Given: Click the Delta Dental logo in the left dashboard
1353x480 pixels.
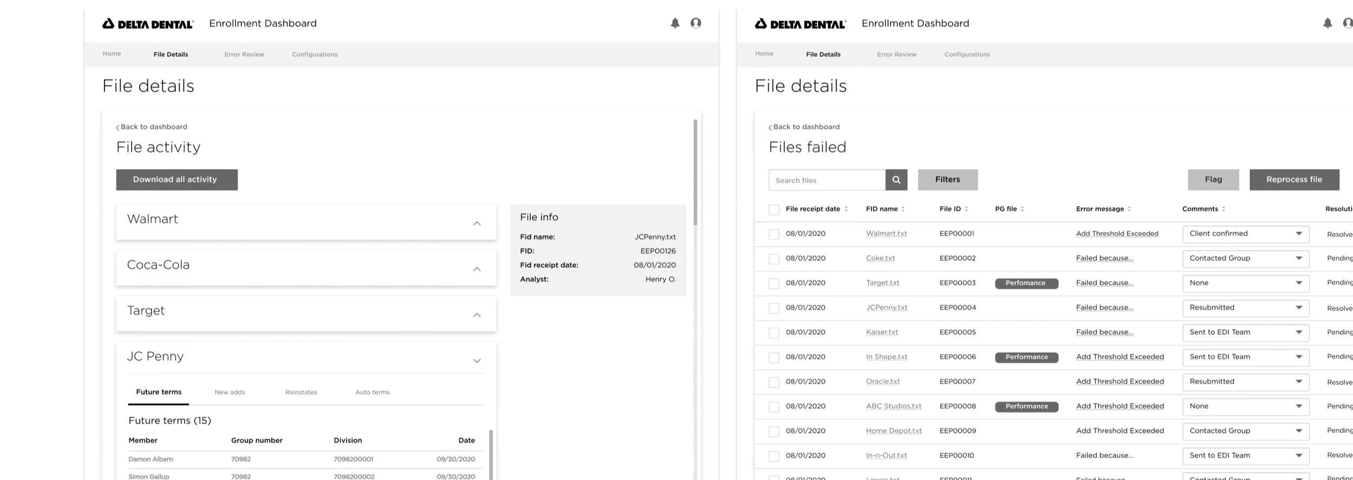Looking at the screenshot, I should click(148, 24).
